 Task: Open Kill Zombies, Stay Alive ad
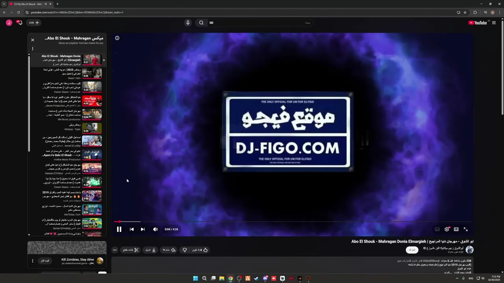click(78, 259)
